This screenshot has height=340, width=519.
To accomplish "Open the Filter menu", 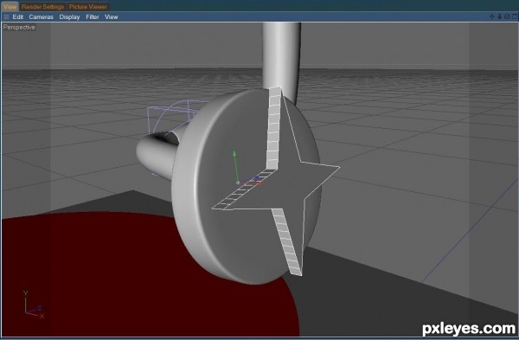I will point(93,17).
